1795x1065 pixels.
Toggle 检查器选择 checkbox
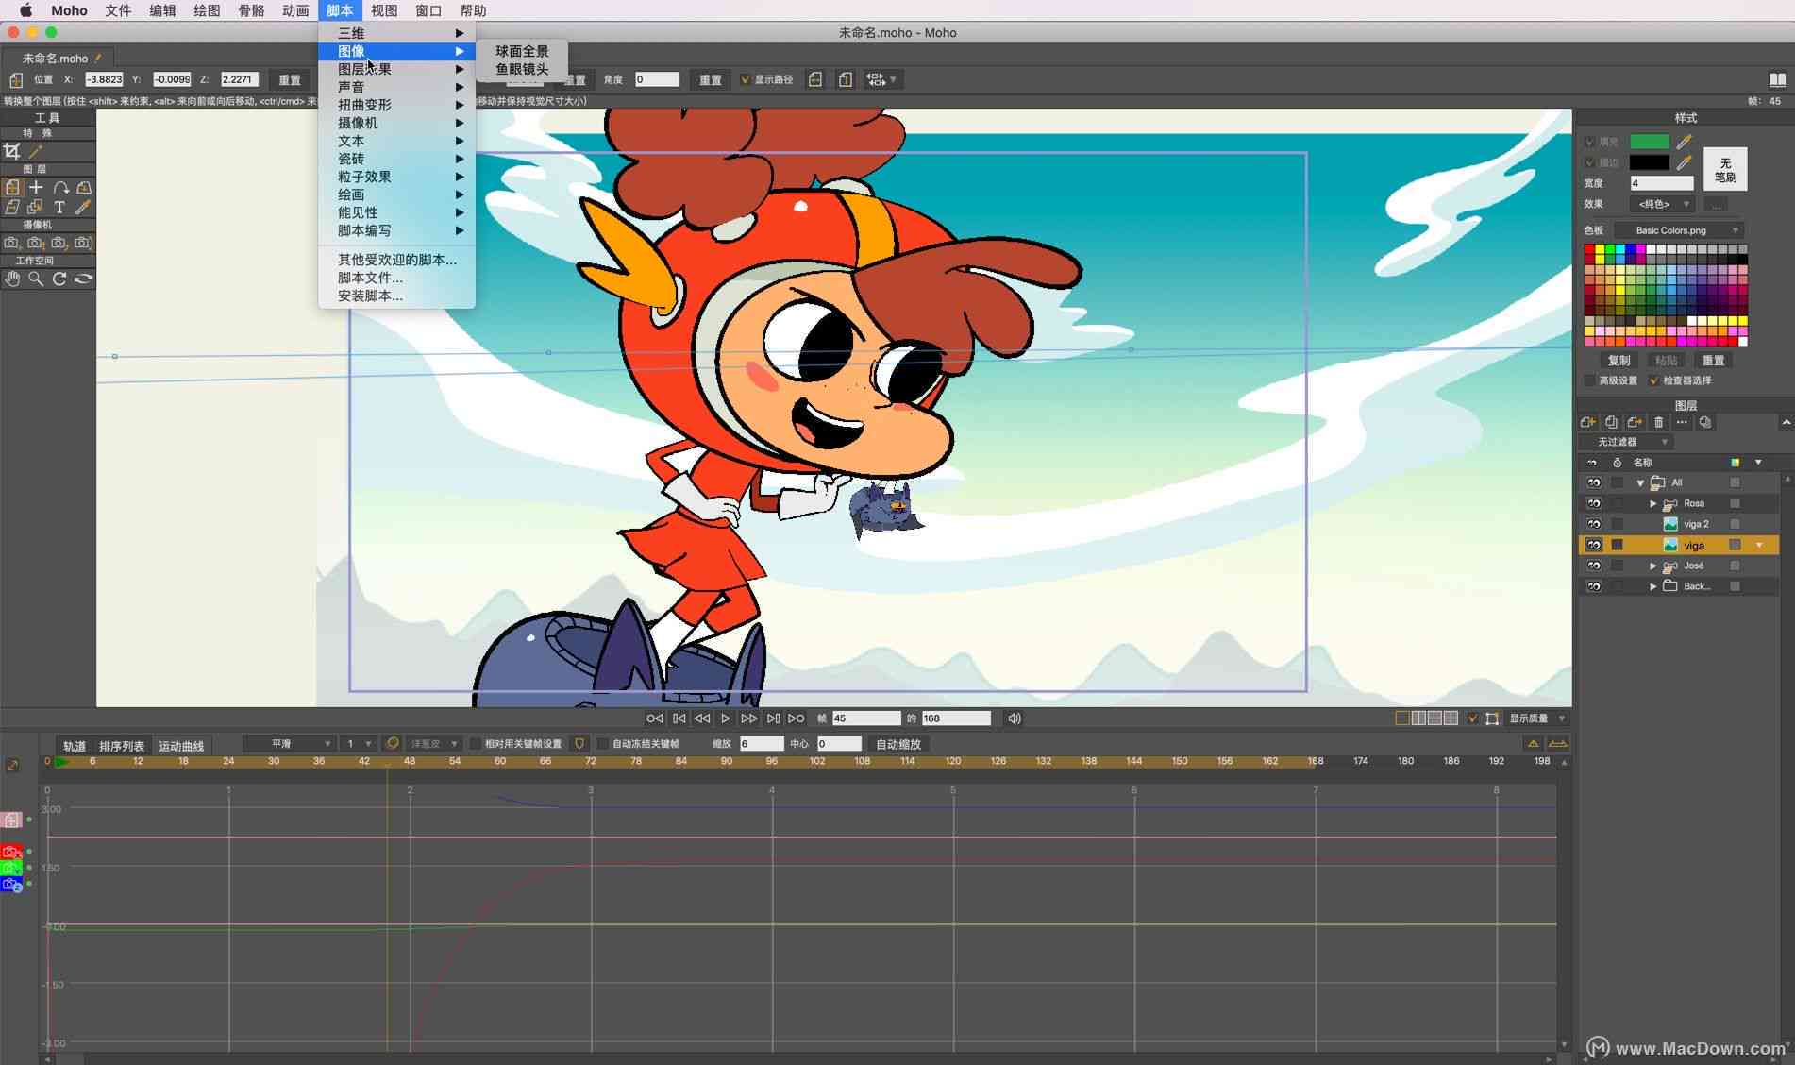coord(1653,380)
